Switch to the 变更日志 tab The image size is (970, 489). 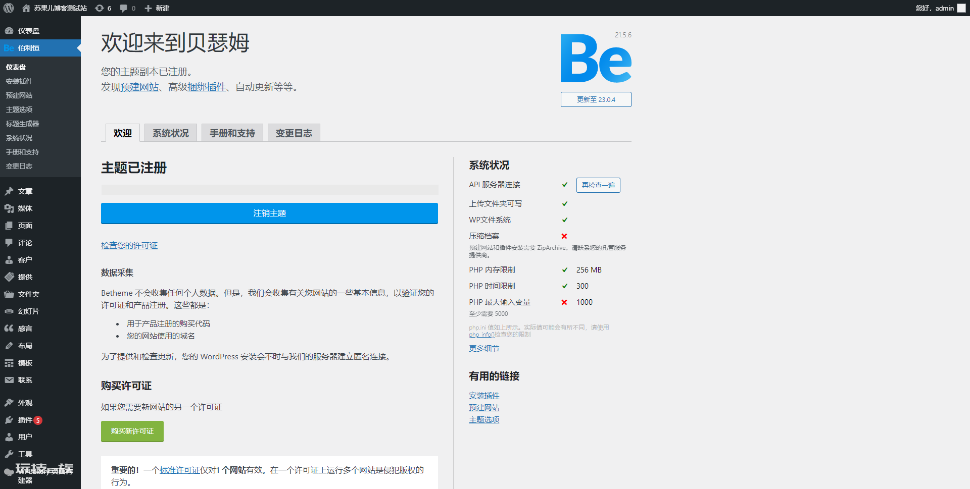click(294, 133)
